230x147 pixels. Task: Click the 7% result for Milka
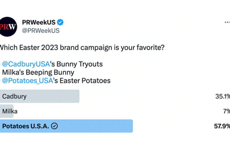226,111
